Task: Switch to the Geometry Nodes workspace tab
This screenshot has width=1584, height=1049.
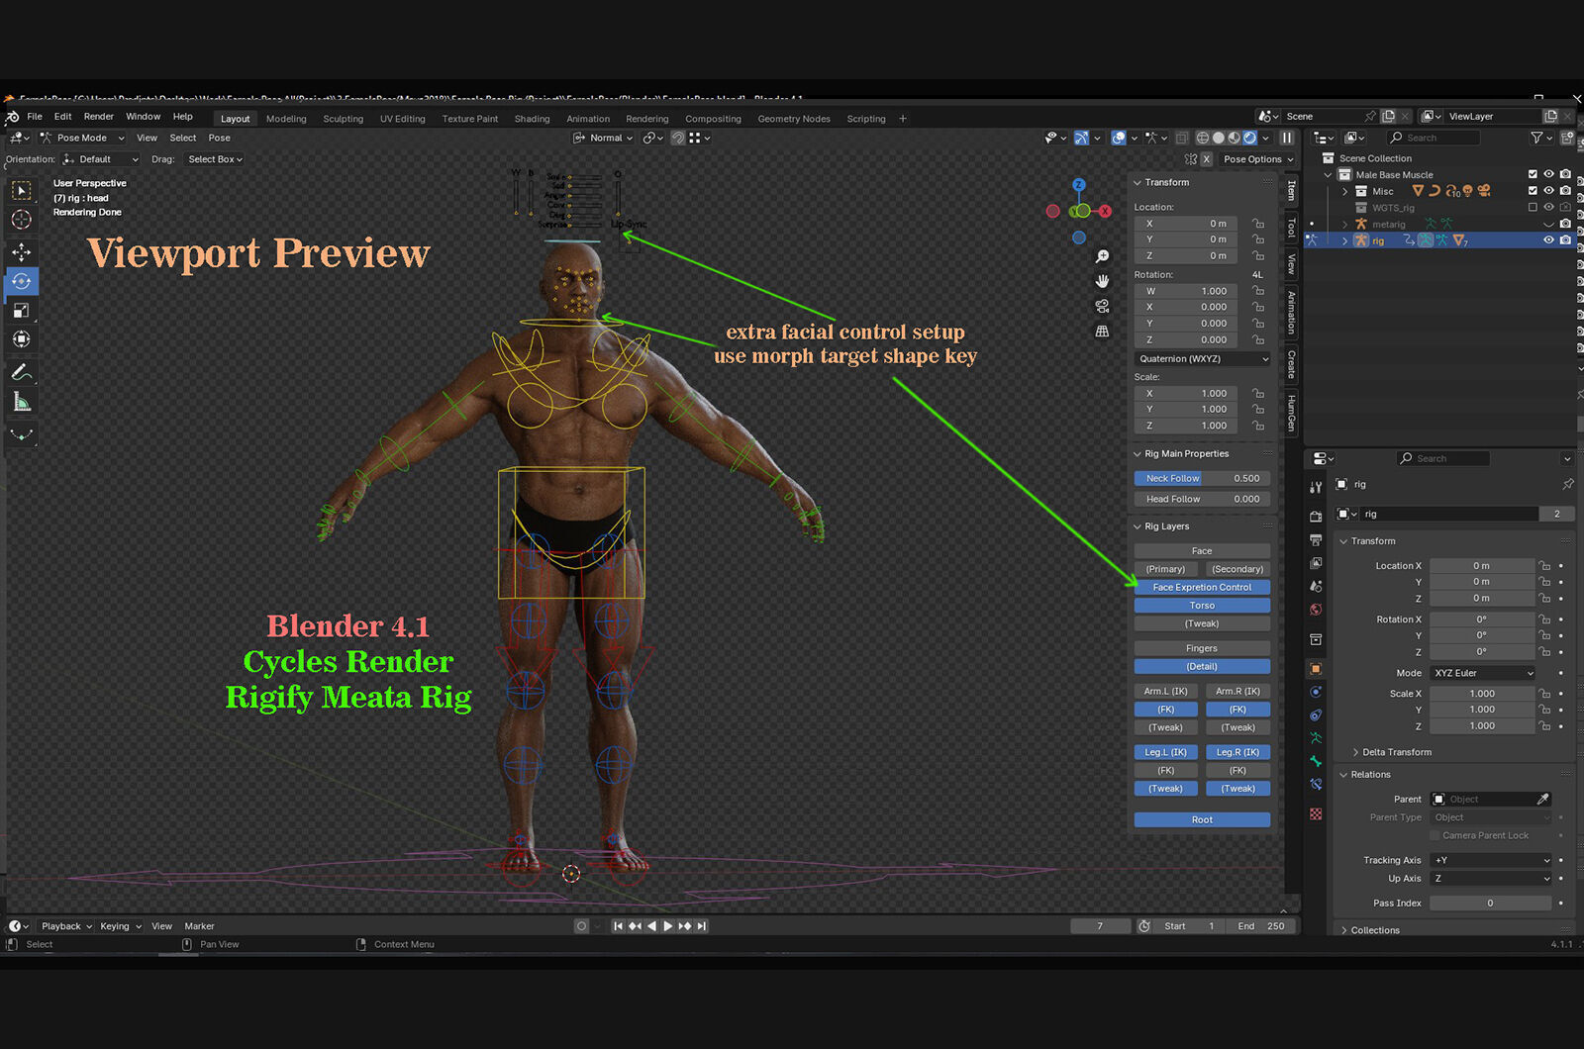Action: (x=794, y=119)
